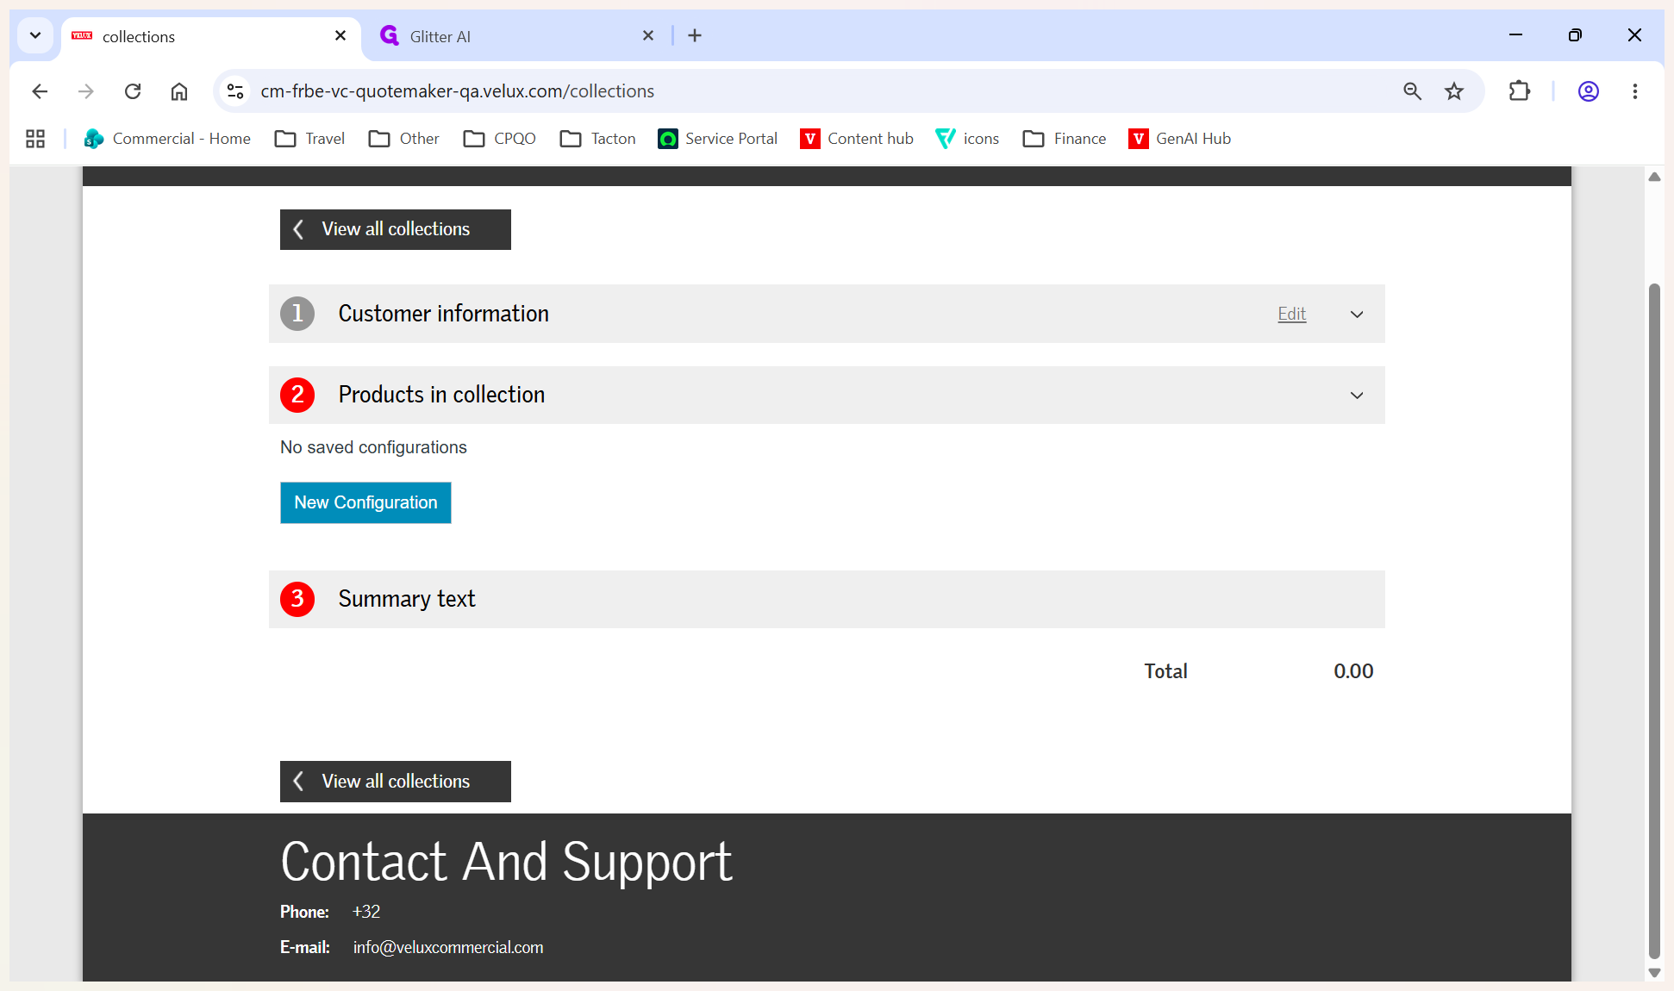1674x991 pixels.
Task: Go back with the browser back arrow
Action: [x=40, y=91]
